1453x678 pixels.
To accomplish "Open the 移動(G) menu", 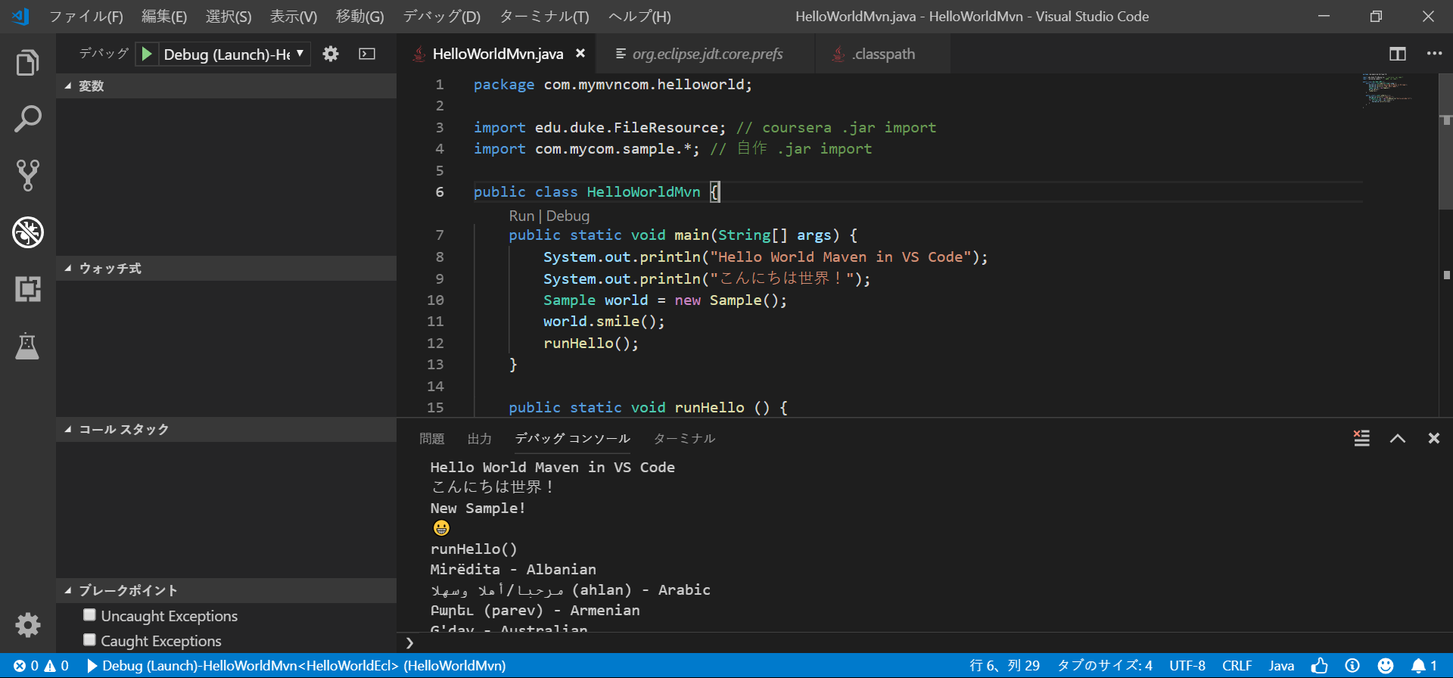I will point(360,16).
